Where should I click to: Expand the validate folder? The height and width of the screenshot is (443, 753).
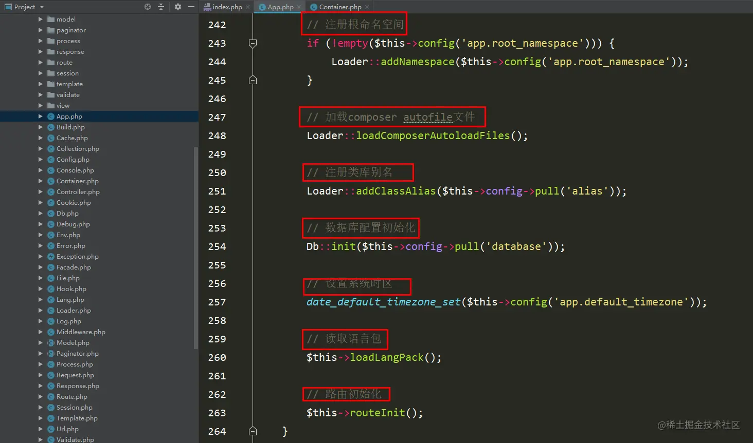pos(41,94)
